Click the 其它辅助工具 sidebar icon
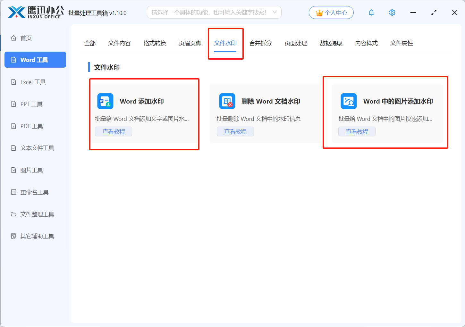This screenshot has width=465, height=327. click(13, 236)
